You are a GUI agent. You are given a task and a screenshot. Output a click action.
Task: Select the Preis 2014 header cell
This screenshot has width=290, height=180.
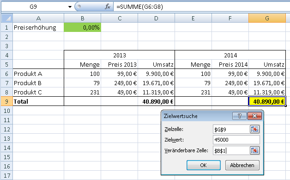230,64
